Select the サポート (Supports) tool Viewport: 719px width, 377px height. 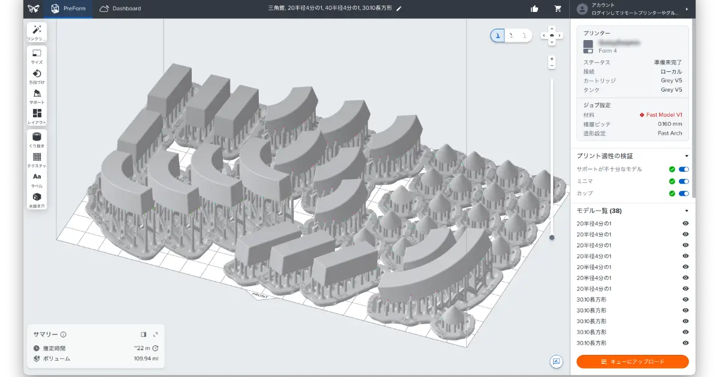(37, 96)
